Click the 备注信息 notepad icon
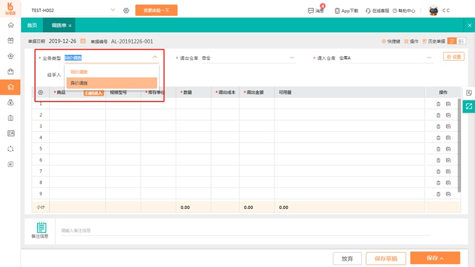The width and height of the screenshot is (475, 267). click(x=42, y=227)
